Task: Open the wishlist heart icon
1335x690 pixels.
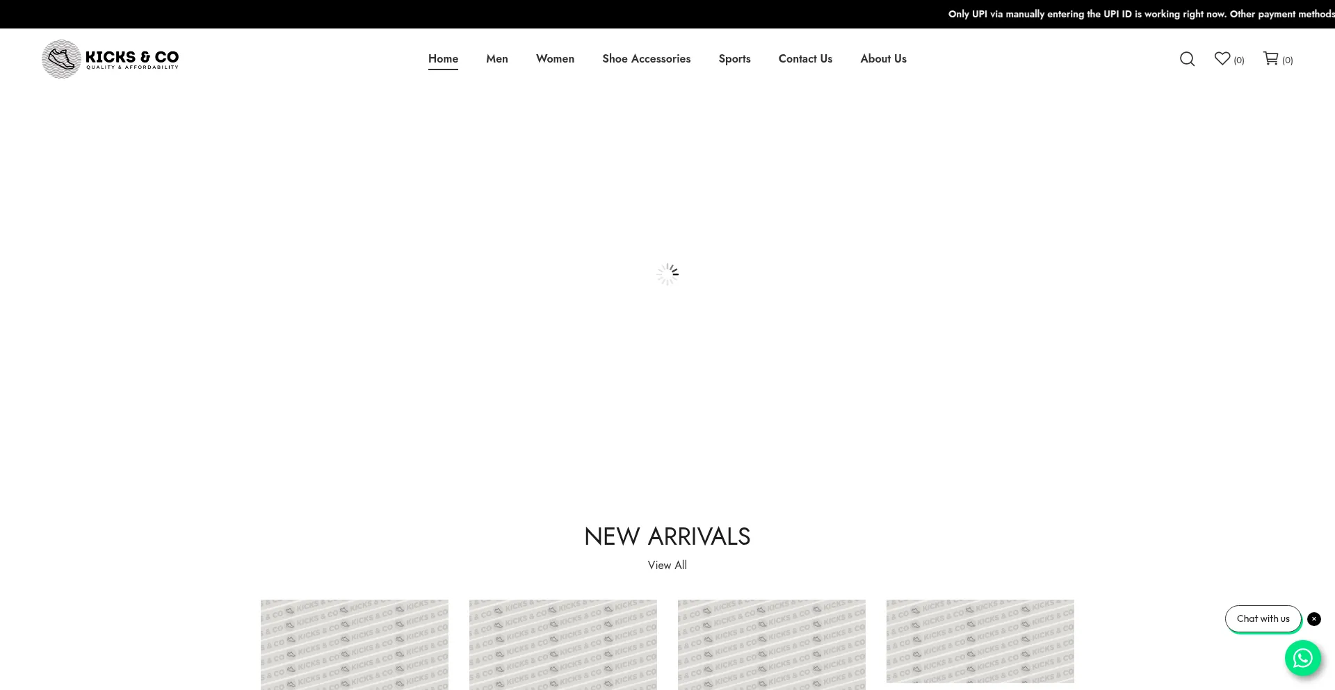Action: [x=1222, y=58]
